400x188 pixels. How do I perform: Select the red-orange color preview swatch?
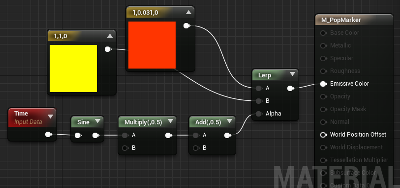point(152,45)
